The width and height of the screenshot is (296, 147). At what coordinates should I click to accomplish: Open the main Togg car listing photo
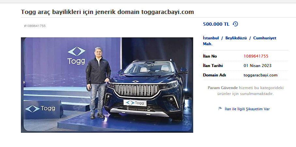coord(107,85)
